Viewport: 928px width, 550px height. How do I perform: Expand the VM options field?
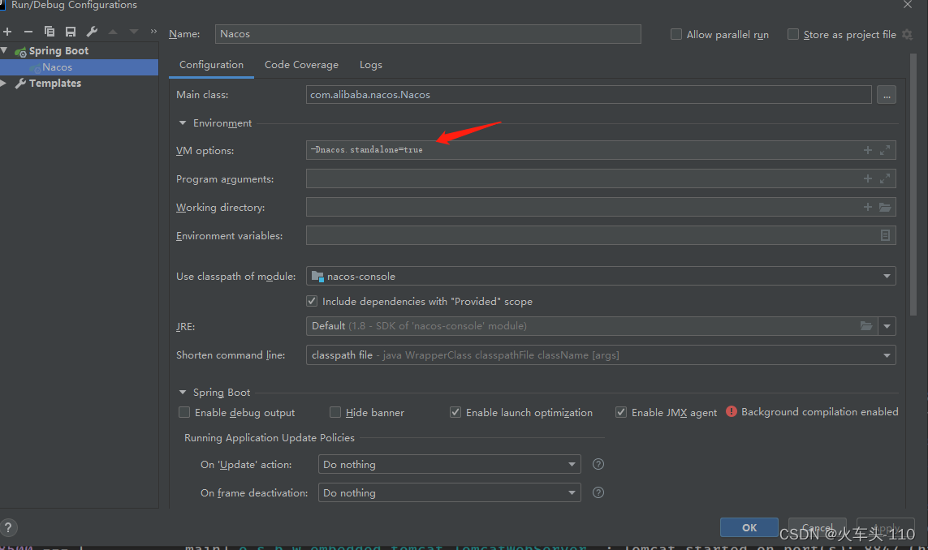(x=885, y=150)
